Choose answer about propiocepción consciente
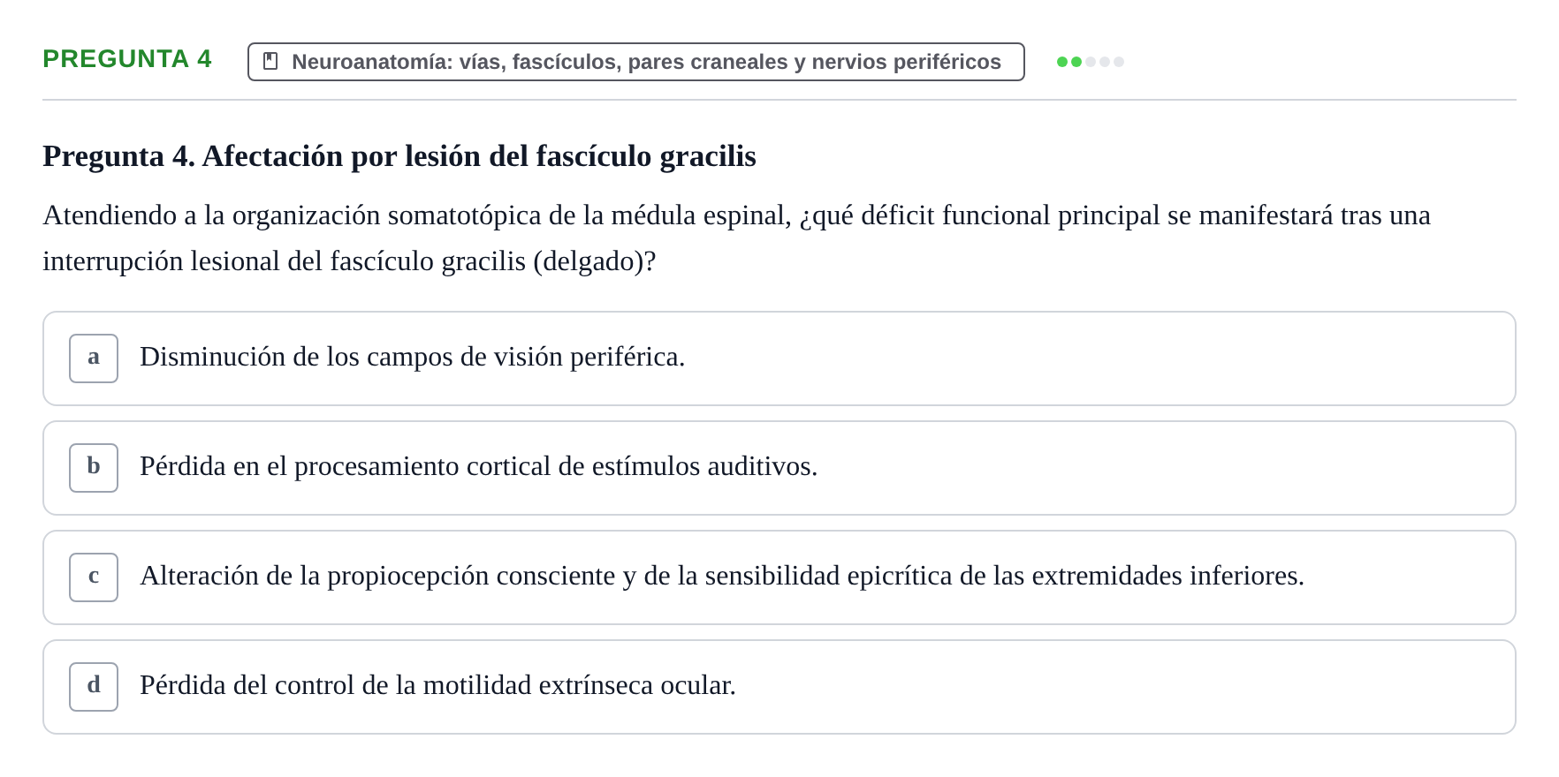Image resolution: width=1559 pixels, height=777 pixels. click(x=779, y=577)
